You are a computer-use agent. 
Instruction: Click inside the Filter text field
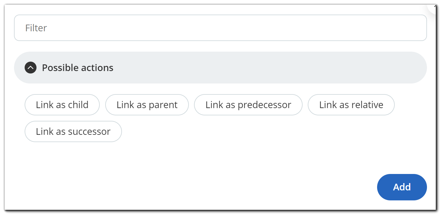(x=220, y=28)
